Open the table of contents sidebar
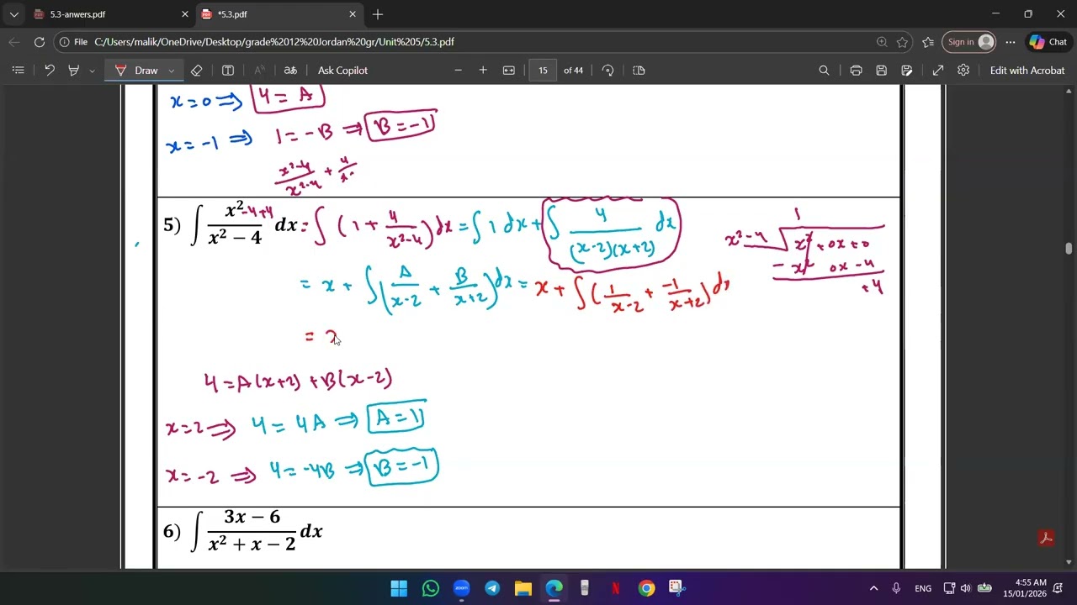This screenshot has height=605, width=1077. 18,71
